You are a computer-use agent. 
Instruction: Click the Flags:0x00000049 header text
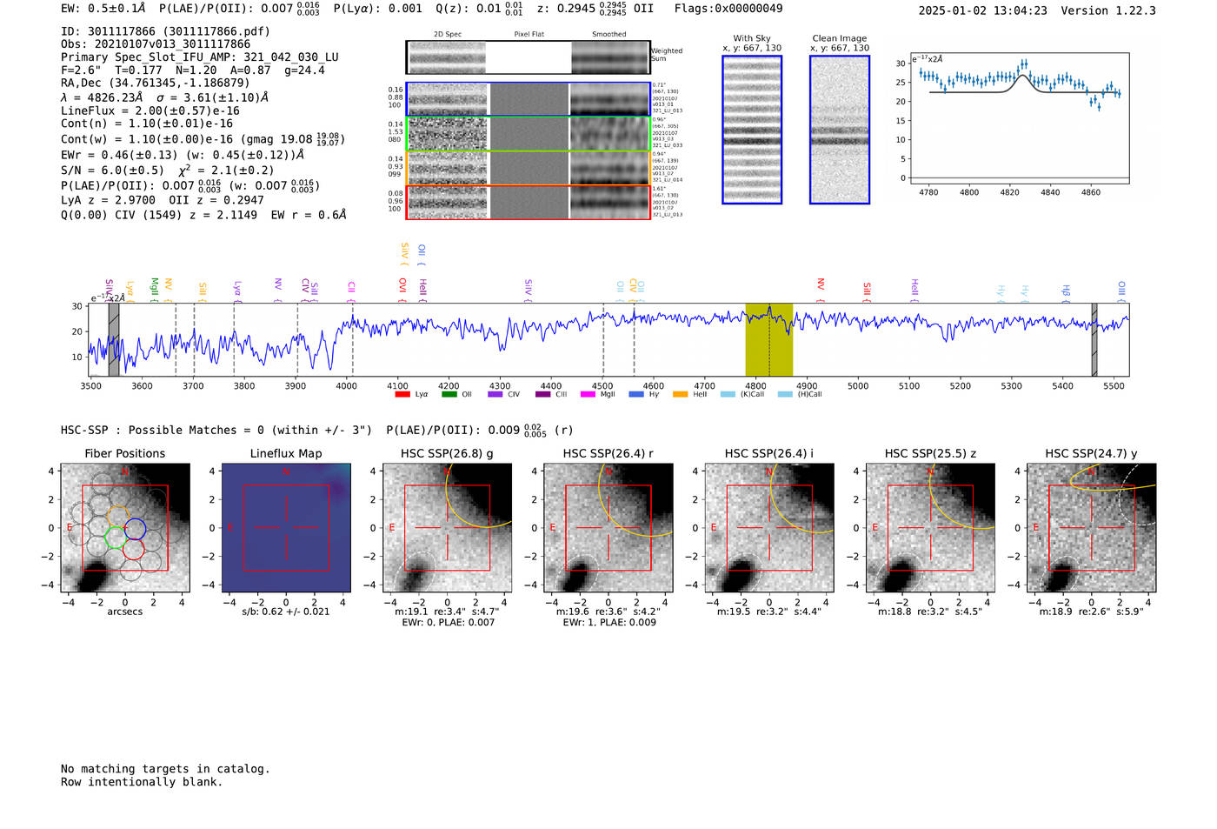(x=728, y=9)
